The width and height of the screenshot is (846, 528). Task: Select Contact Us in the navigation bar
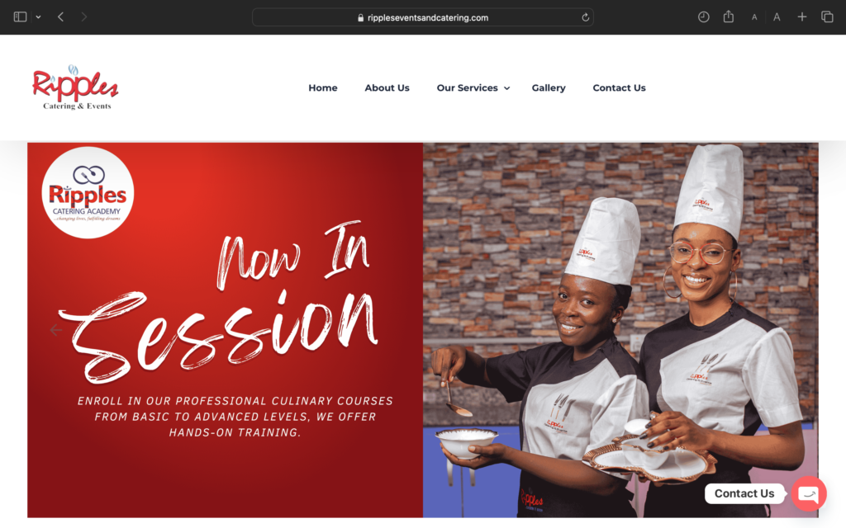click(x=619, y=87)
